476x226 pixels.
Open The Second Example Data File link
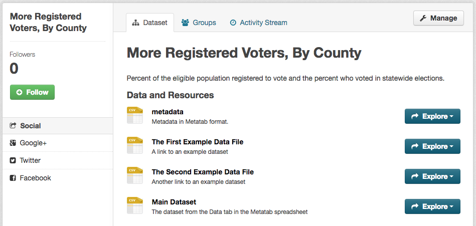point(203,172)
